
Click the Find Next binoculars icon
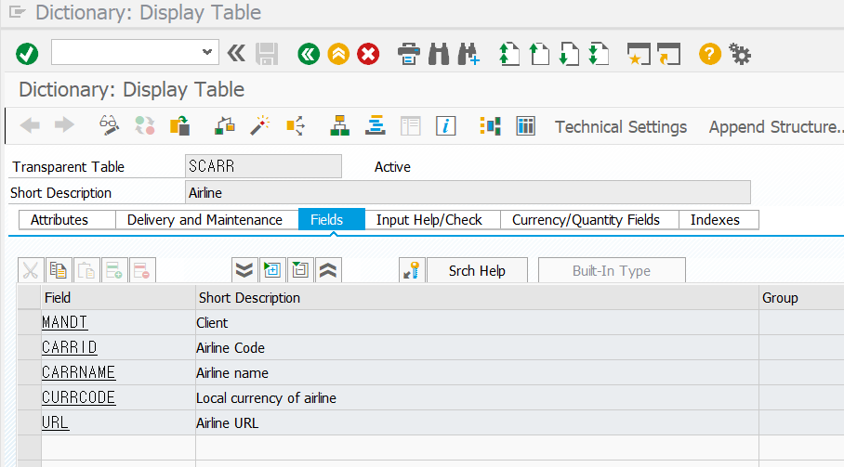click(468, 54)
